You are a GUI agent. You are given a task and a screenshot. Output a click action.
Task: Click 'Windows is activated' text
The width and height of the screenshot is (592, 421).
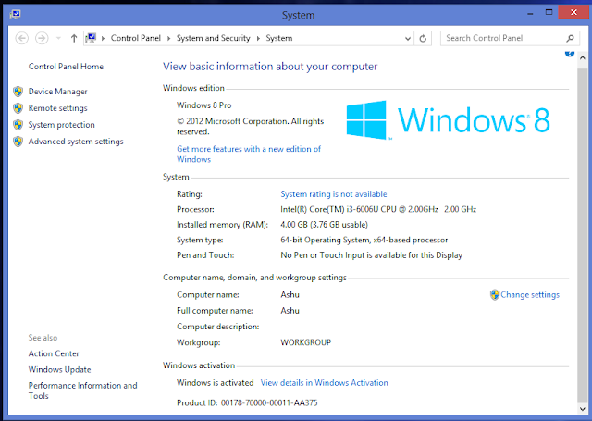[x=216, y=383]
